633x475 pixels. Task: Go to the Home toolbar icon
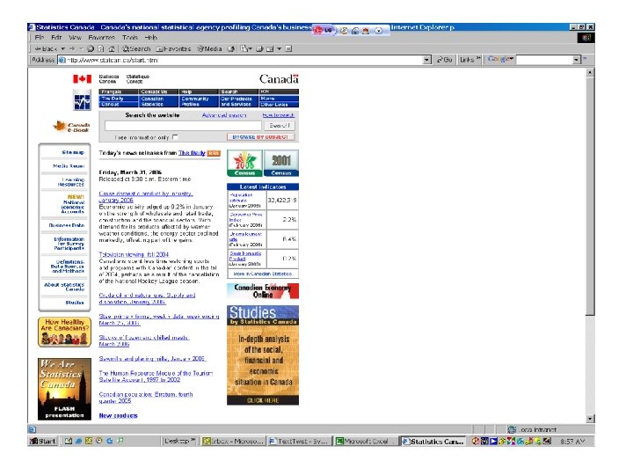112,49
